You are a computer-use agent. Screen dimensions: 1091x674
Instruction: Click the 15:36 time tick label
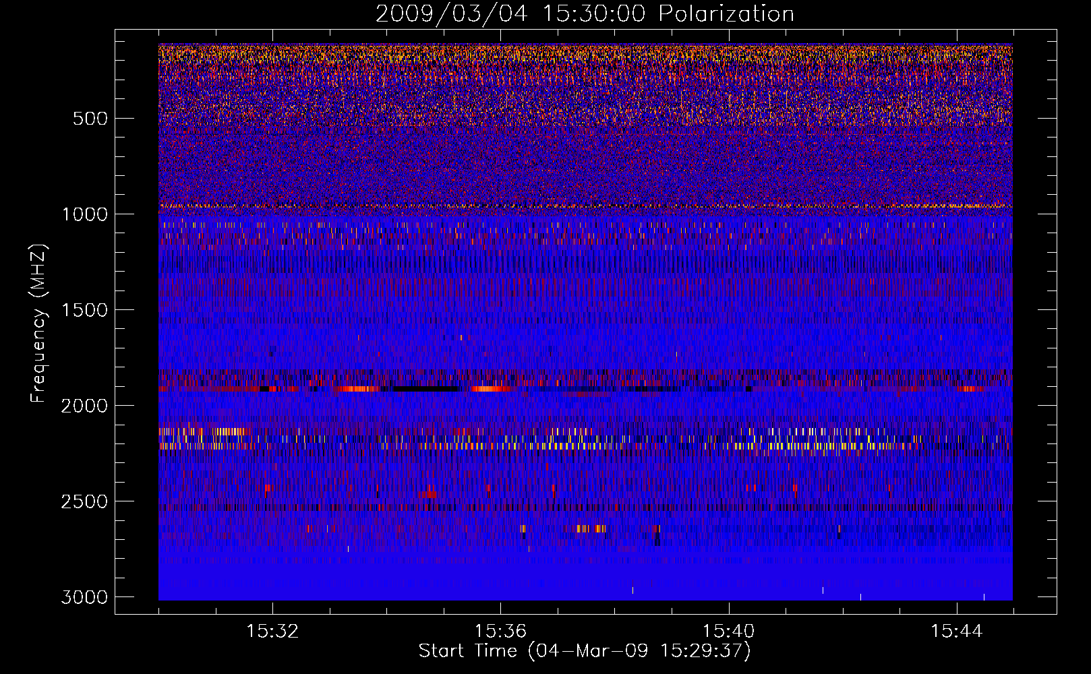click(500, 632)
